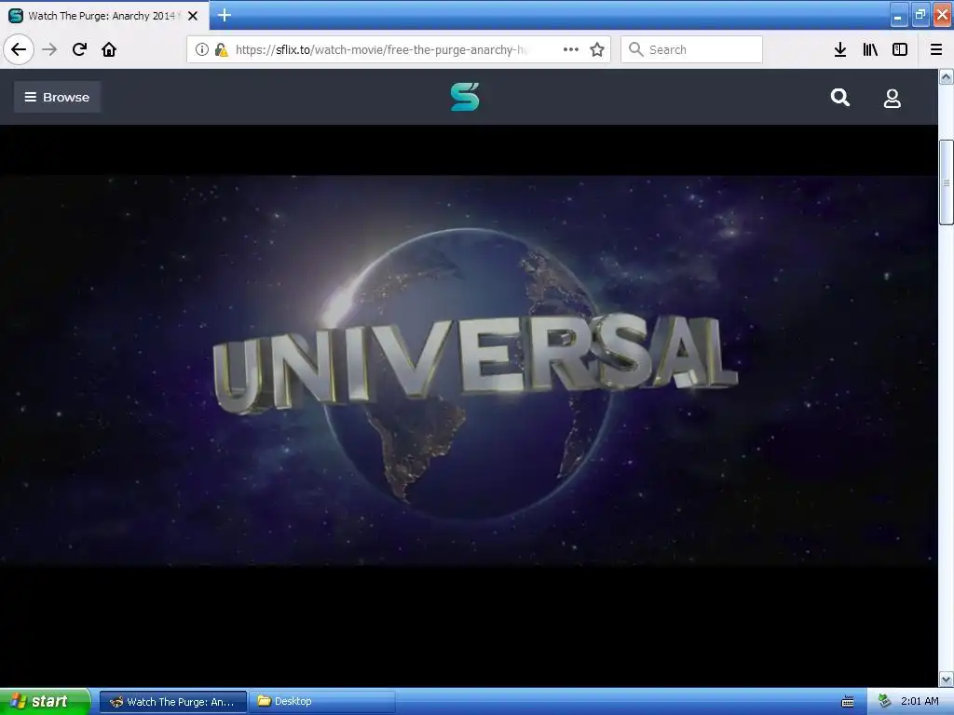954x715 pixels.
Task: Click the Search box in the toolbar
Action: [x=691, y=49]
